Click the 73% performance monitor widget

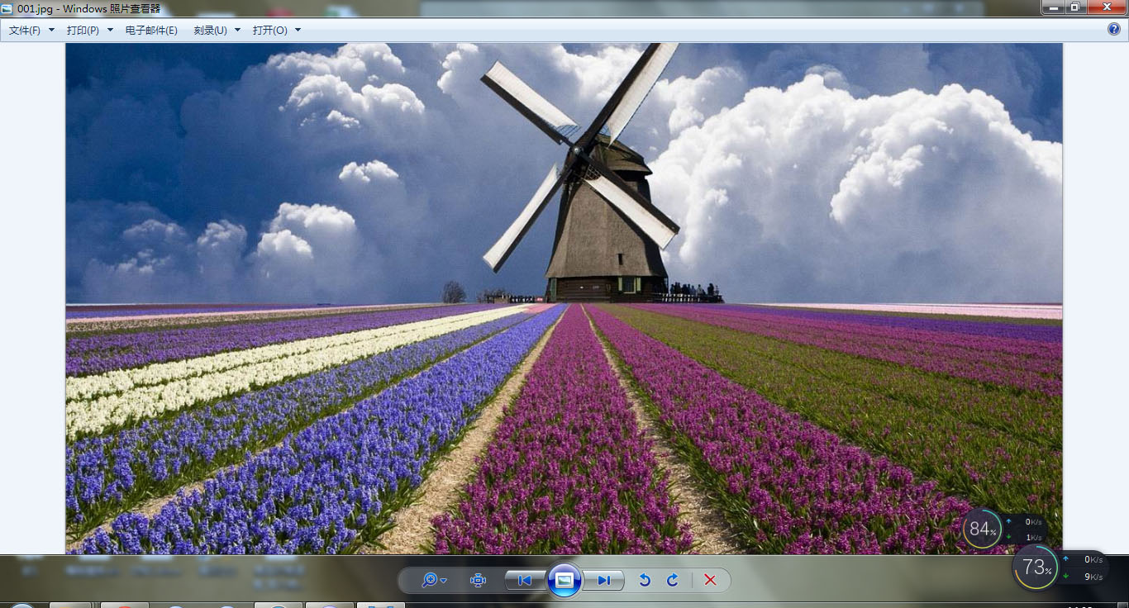pyautogui.click(x=1036, y=568)
